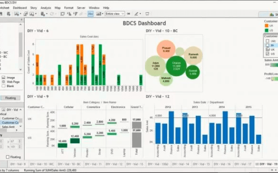Open the Format menu
The image size is (278, 173).
pyautogui.click(x=69, y=8)
